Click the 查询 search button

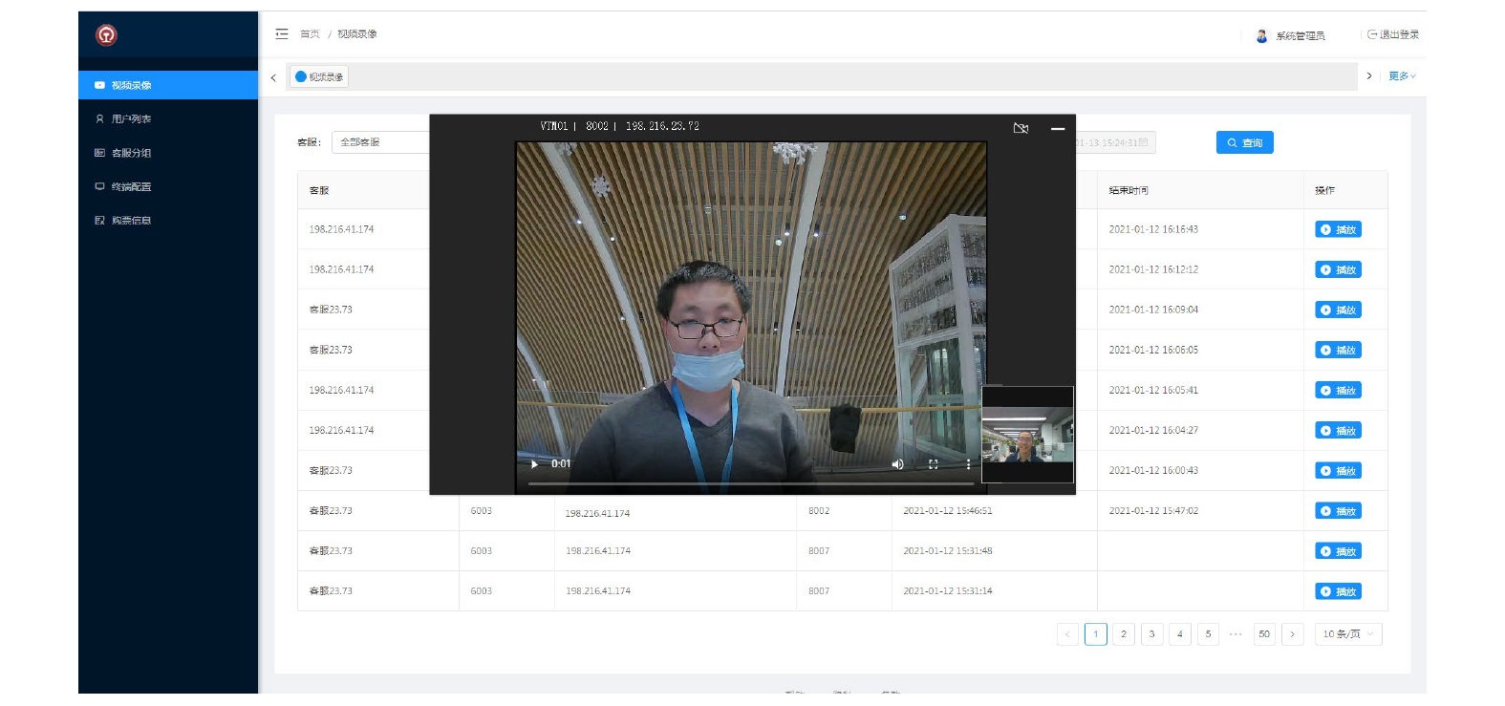(1244, 143)
